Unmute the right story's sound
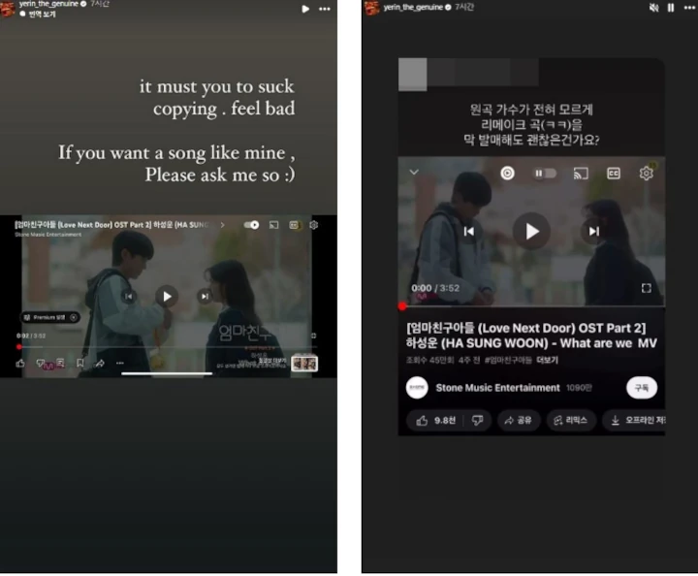This screenshot has height=576, width=698. (653, 8)
